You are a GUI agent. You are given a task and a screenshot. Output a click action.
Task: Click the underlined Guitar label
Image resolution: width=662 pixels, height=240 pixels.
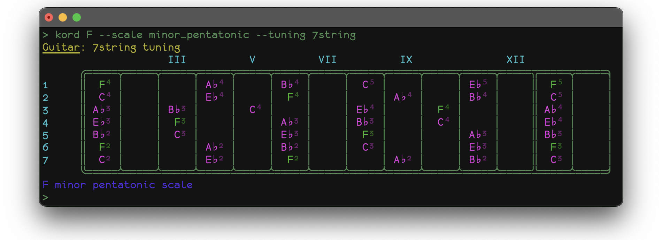click(61, 47)
